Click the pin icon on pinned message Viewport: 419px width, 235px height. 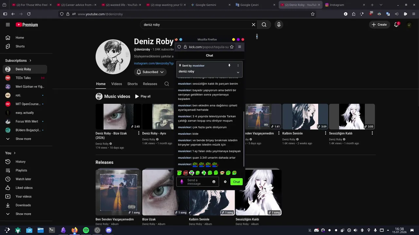[229, 66]
